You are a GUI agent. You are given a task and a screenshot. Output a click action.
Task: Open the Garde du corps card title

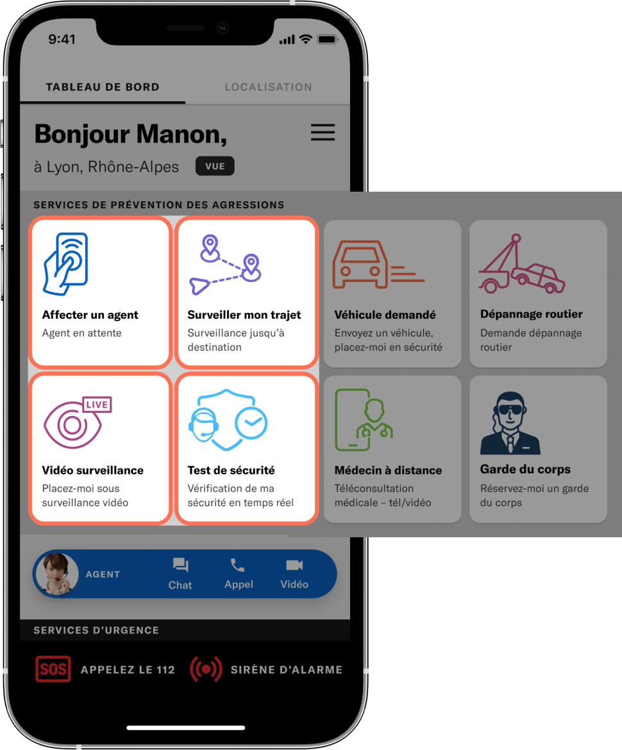[x=525, y=469]
